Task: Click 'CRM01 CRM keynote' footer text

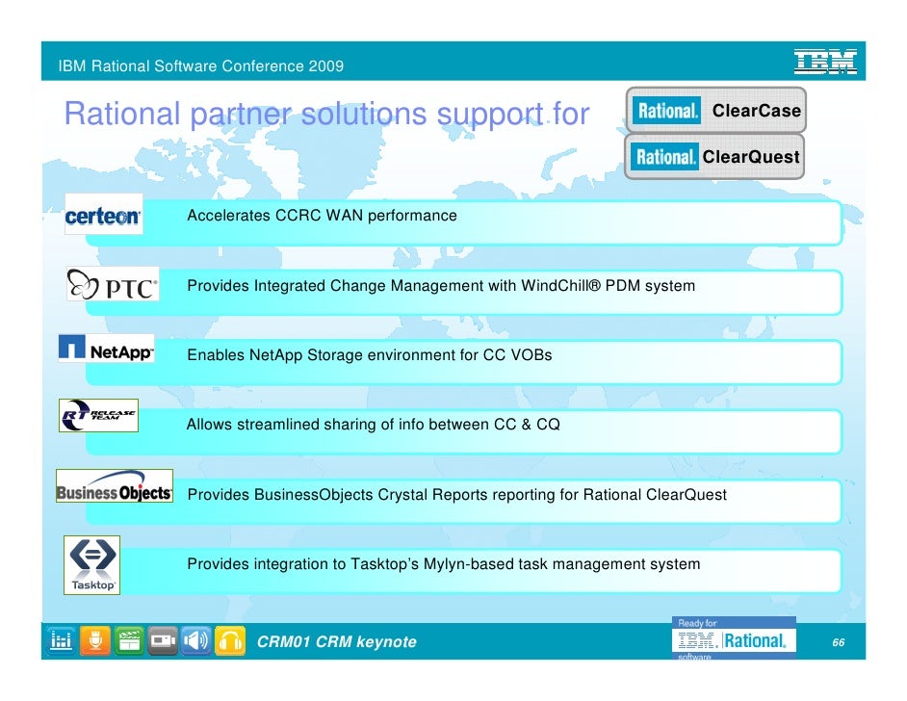Action: pyautogui.click(x=337, y=642)
